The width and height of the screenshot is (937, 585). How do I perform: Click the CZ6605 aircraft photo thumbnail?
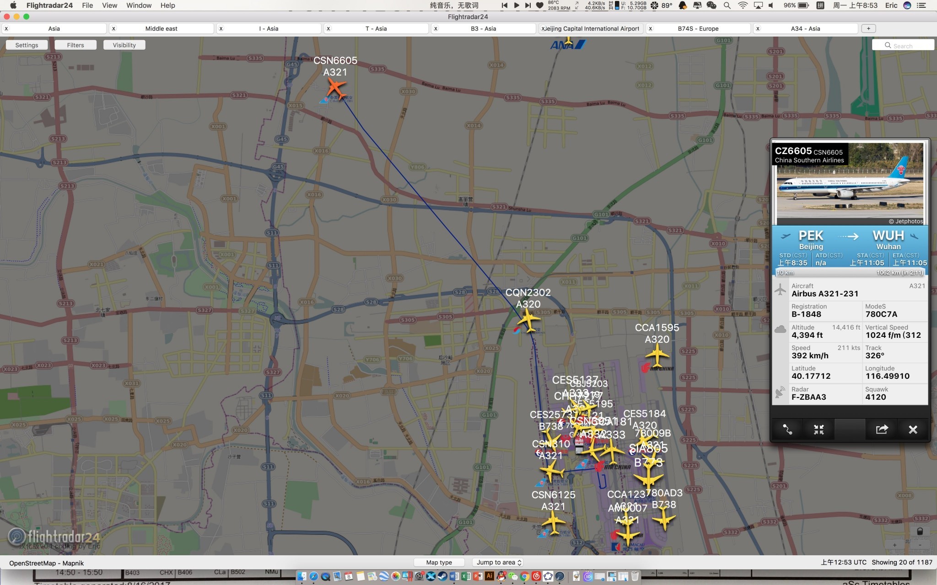850,184
